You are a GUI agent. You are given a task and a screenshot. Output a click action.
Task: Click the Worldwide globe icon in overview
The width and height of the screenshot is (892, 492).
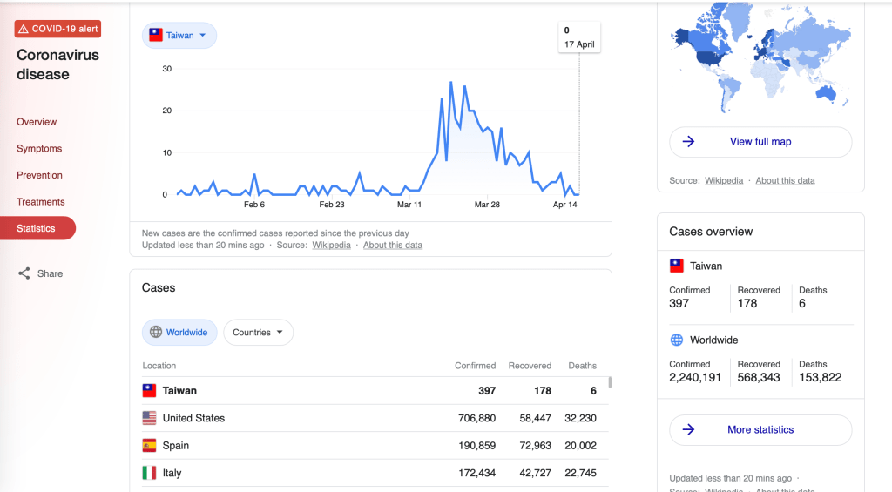tap(677, 340)
